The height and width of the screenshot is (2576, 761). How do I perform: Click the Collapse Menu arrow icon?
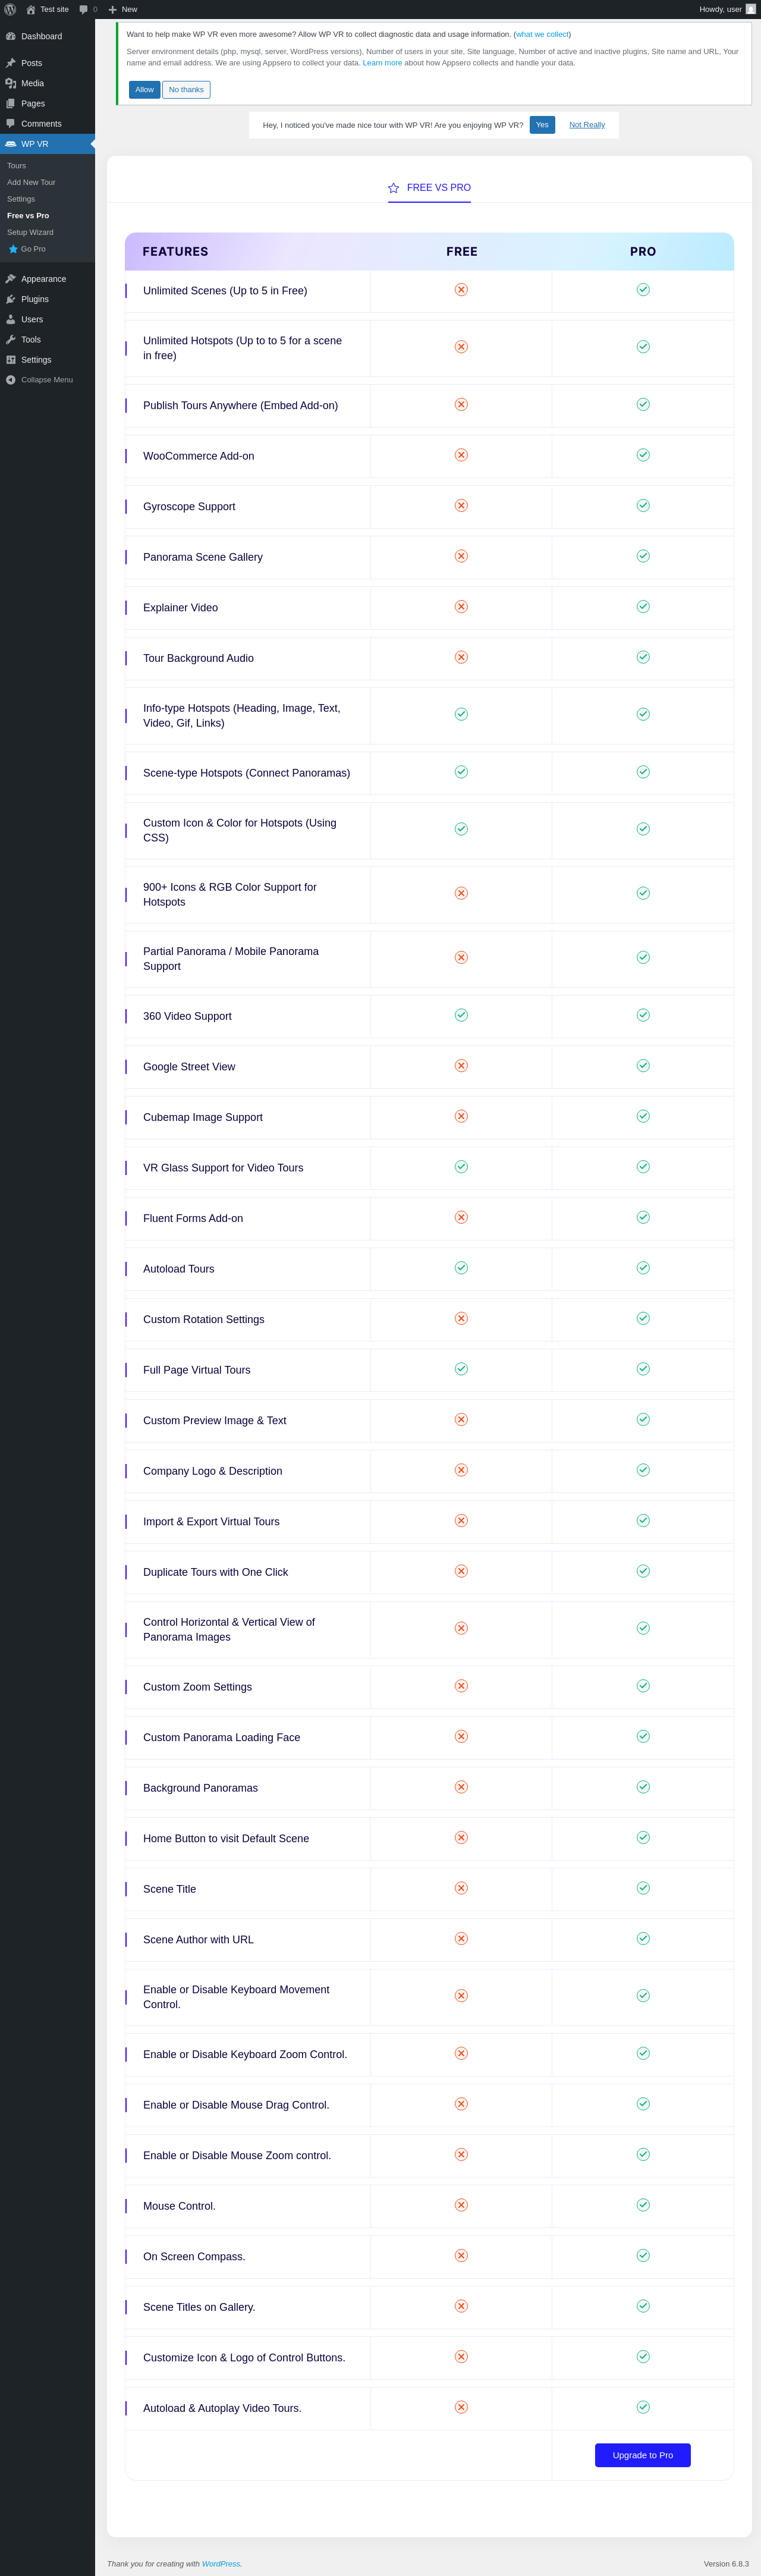(x=11, y=380)
